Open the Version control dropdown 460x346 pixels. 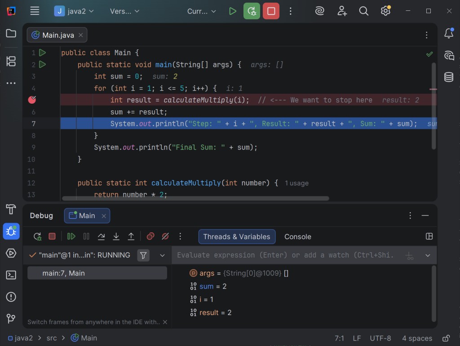[124, 11]
